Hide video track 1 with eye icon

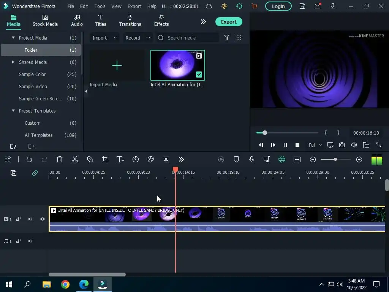[43, 219]
